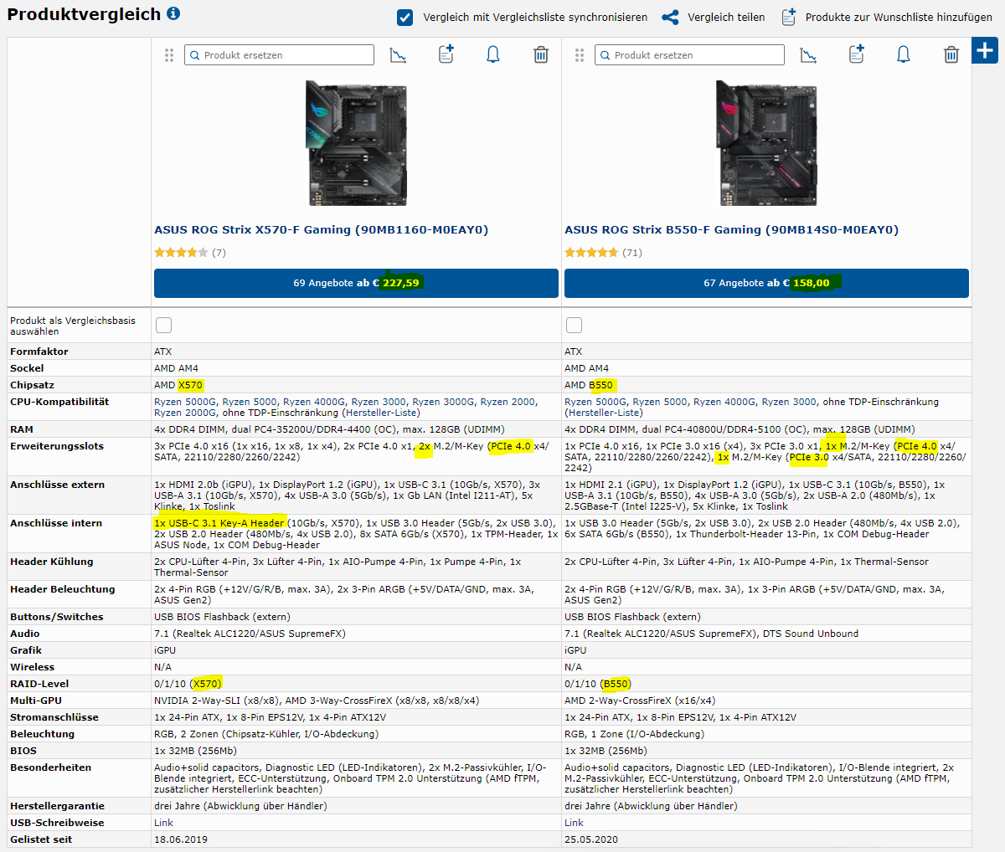Select B550-F as Vergleichsbasis checkbox

574,325
